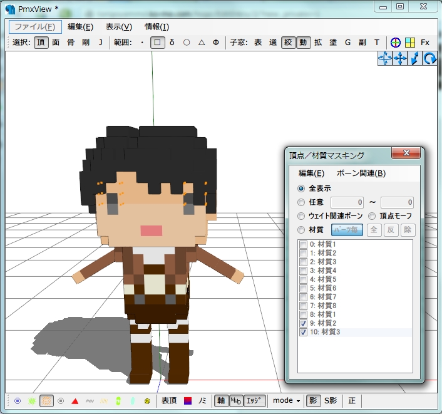442x414 pixels.
Task: Open masking dialog 編集(E) menu
Action: [312, 173]
